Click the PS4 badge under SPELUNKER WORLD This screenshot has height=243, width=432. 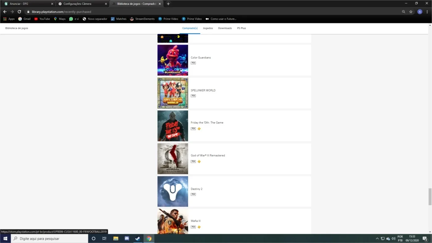pyautogui.click(x=193, y=96)
